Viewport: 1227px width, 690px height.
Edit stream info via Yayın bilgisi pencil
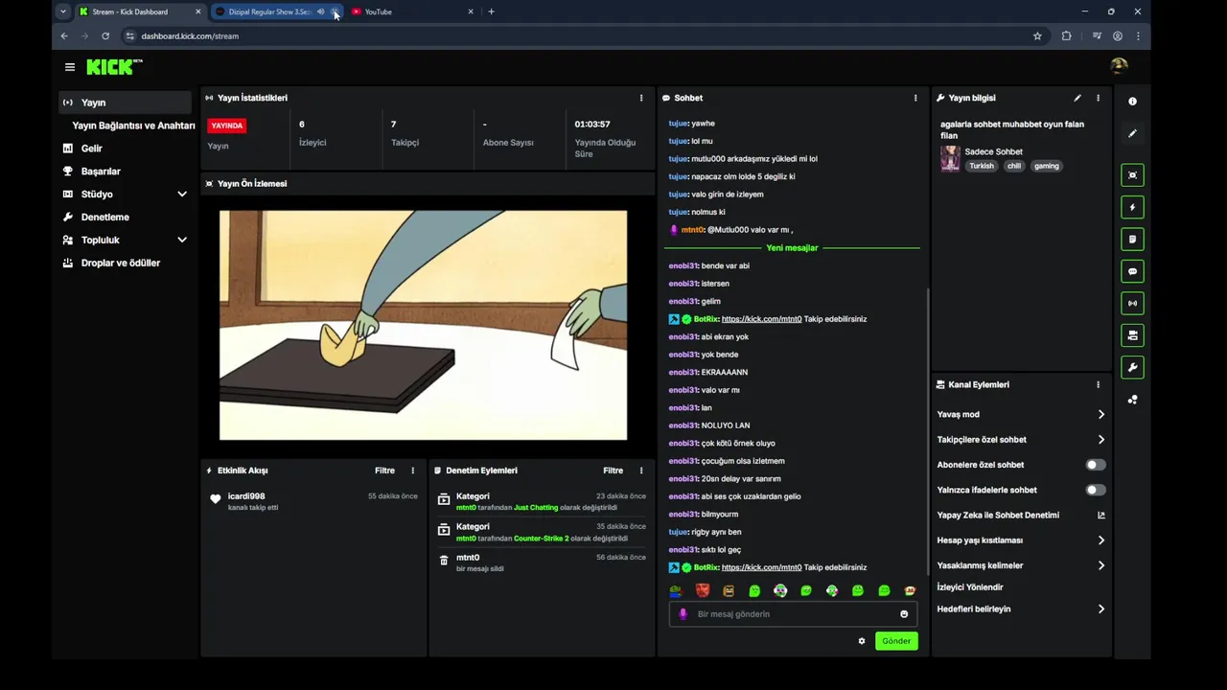click(x=1077, y=98)
